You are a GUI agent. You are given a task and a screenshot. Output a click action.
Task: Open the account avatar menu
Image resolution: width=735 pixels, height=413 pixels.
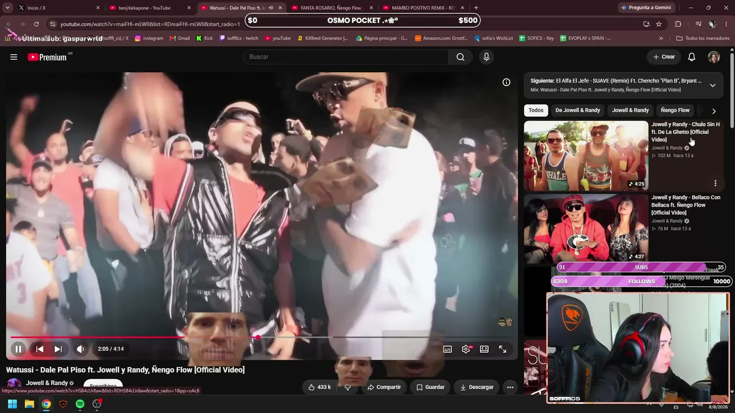714,57
